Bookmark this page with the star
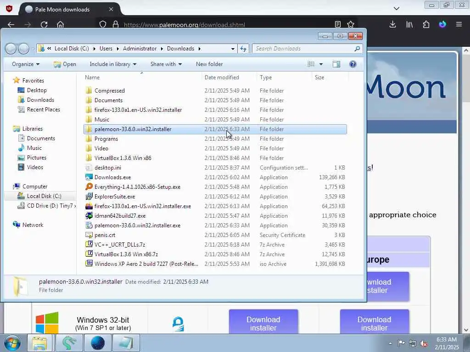Screen dimensions: 470x352 [x=351, y=24]
